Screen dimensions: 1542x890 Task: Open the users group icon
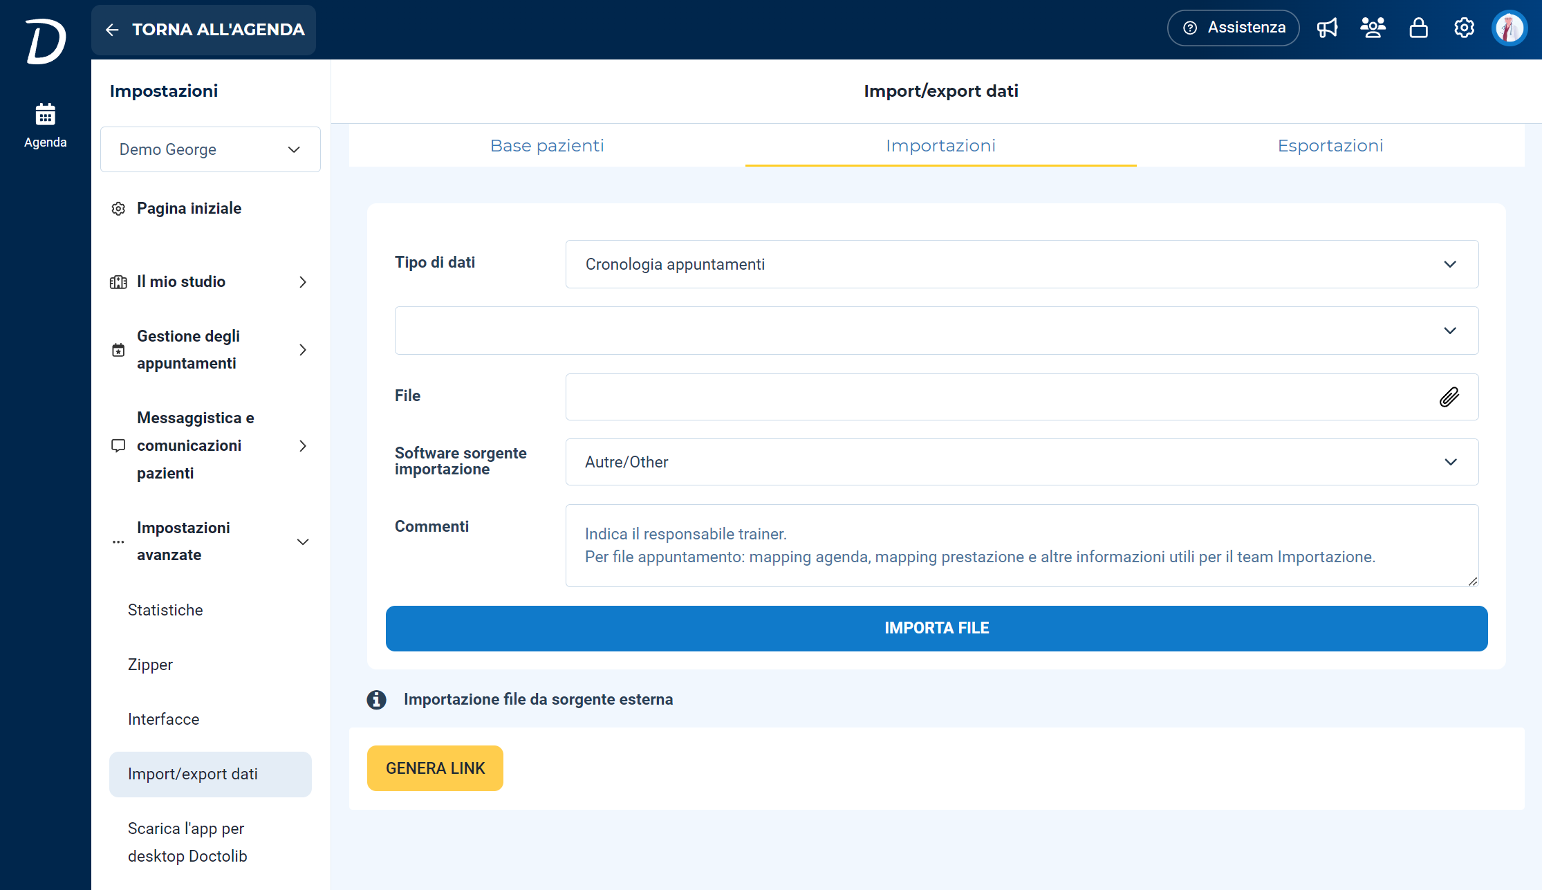point(1373,28)
